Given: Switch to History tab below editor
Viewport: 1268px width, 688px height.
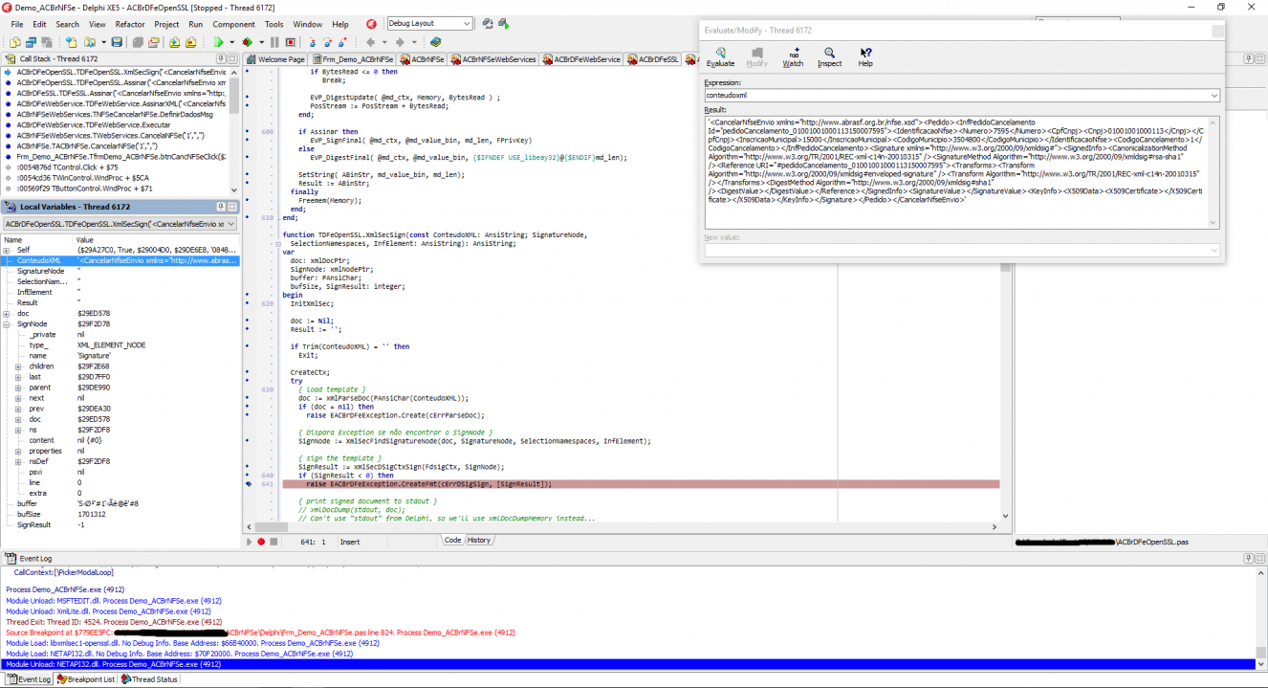Looking at the screenshot, I should tap(479, 540).
